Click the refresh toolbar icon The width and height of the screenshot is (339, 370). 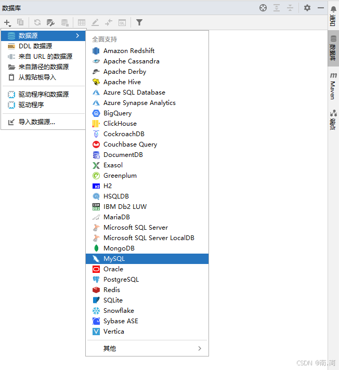pos(37,22)
